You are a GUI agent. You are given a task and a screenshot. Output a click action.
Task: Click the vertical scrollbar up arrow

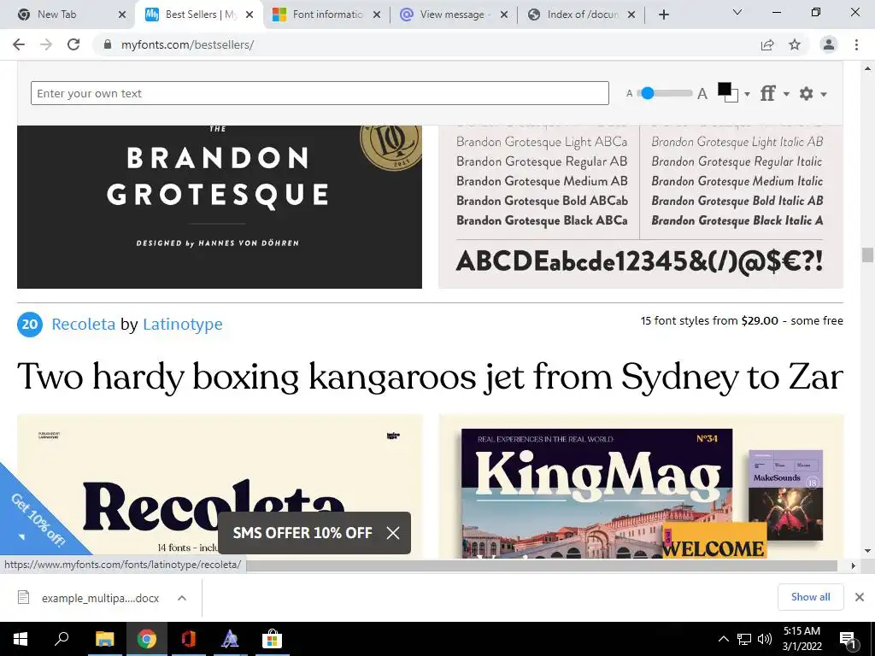click(x=867, y=68)
